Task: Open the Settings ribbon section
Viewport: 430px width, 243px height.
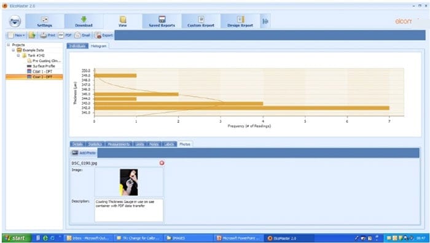Action: click(x=44, y=21)
